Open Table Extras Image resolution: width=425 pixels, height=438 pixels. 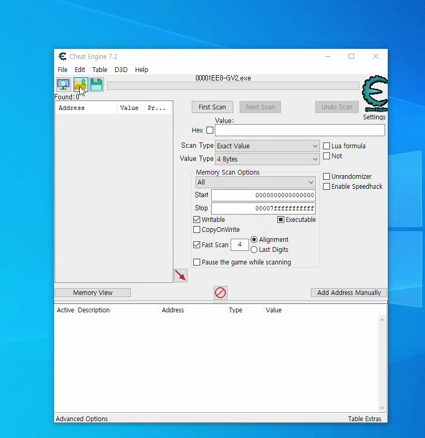click(365, 419)
